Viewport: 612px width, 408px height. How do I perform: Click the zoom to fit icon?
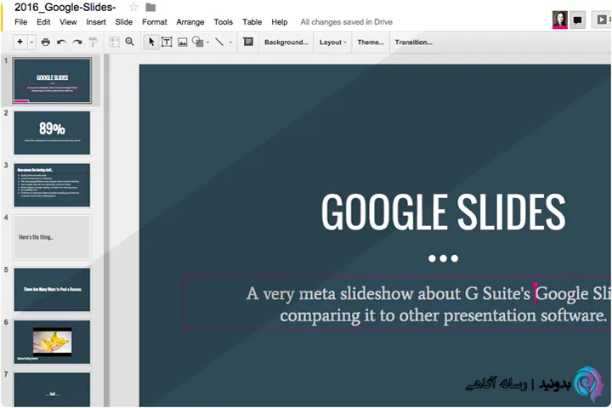click(x=114, y=42)
